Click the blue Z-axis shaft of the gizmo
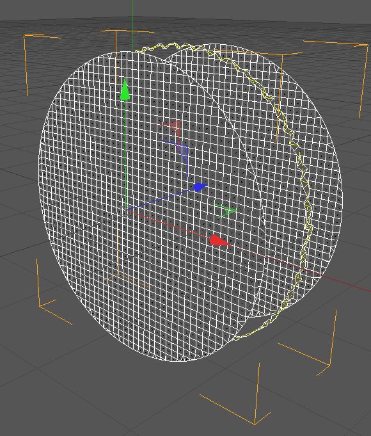This screenshot has width=371, height=436. (x=161, y=199)
